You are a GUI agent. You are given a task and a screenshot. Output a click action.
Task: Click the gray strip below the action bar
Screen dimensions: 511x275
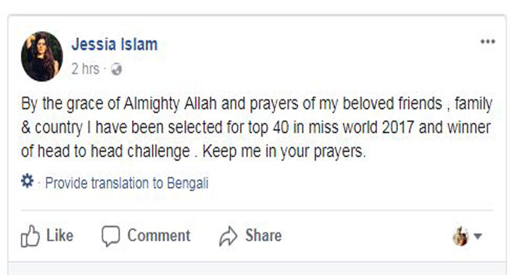[255, 268]
